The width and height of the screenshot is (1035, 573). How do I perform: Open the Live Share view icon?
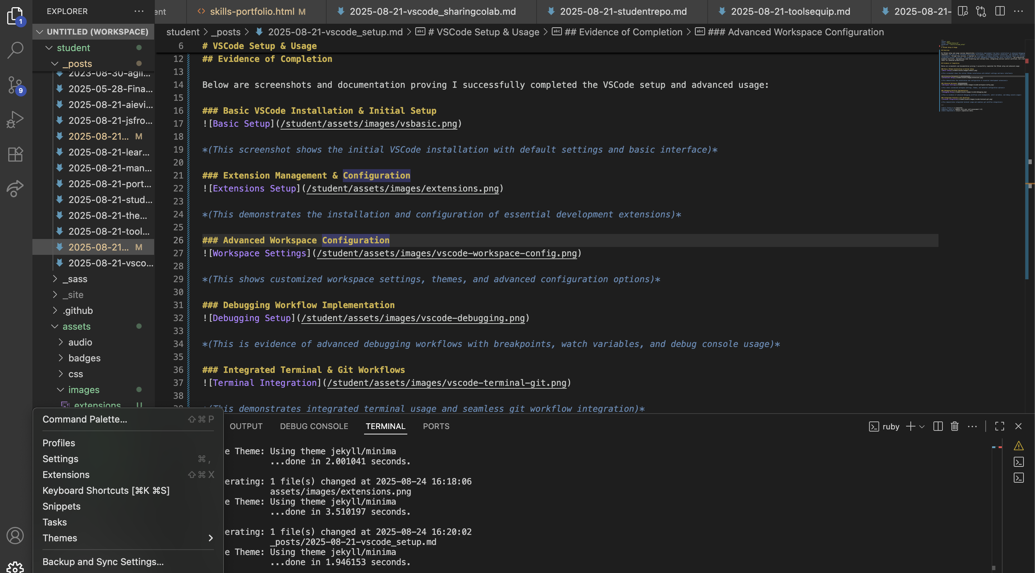pos(15,189)
